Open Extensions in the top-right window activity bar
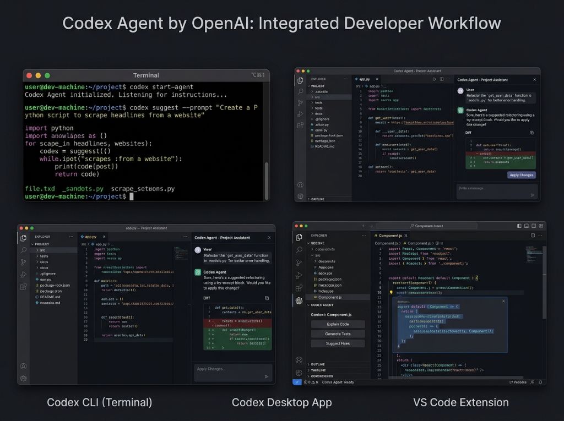The height and width of the screenshot is (421, 564). point(300,125)
